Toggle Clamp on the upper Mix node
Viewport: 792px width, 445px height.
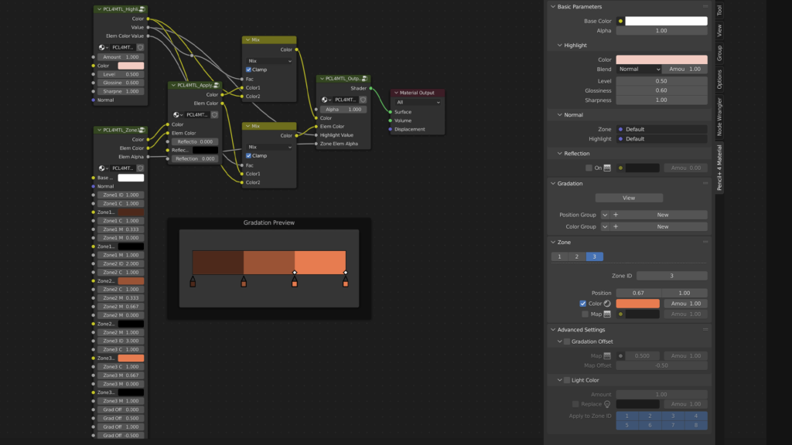click(249, 70)
